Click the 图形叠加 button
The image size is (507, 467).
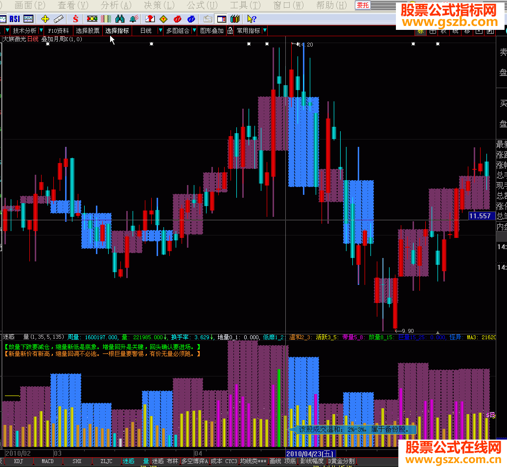[x=212, y=31]
